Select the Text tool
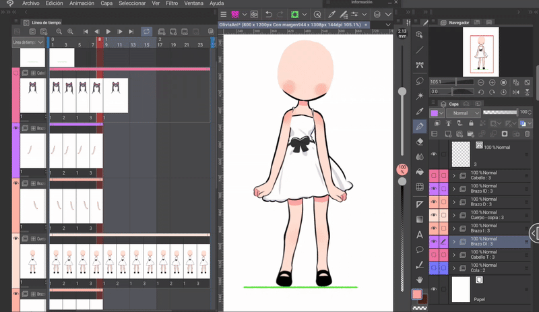 [x=420, y=235]
